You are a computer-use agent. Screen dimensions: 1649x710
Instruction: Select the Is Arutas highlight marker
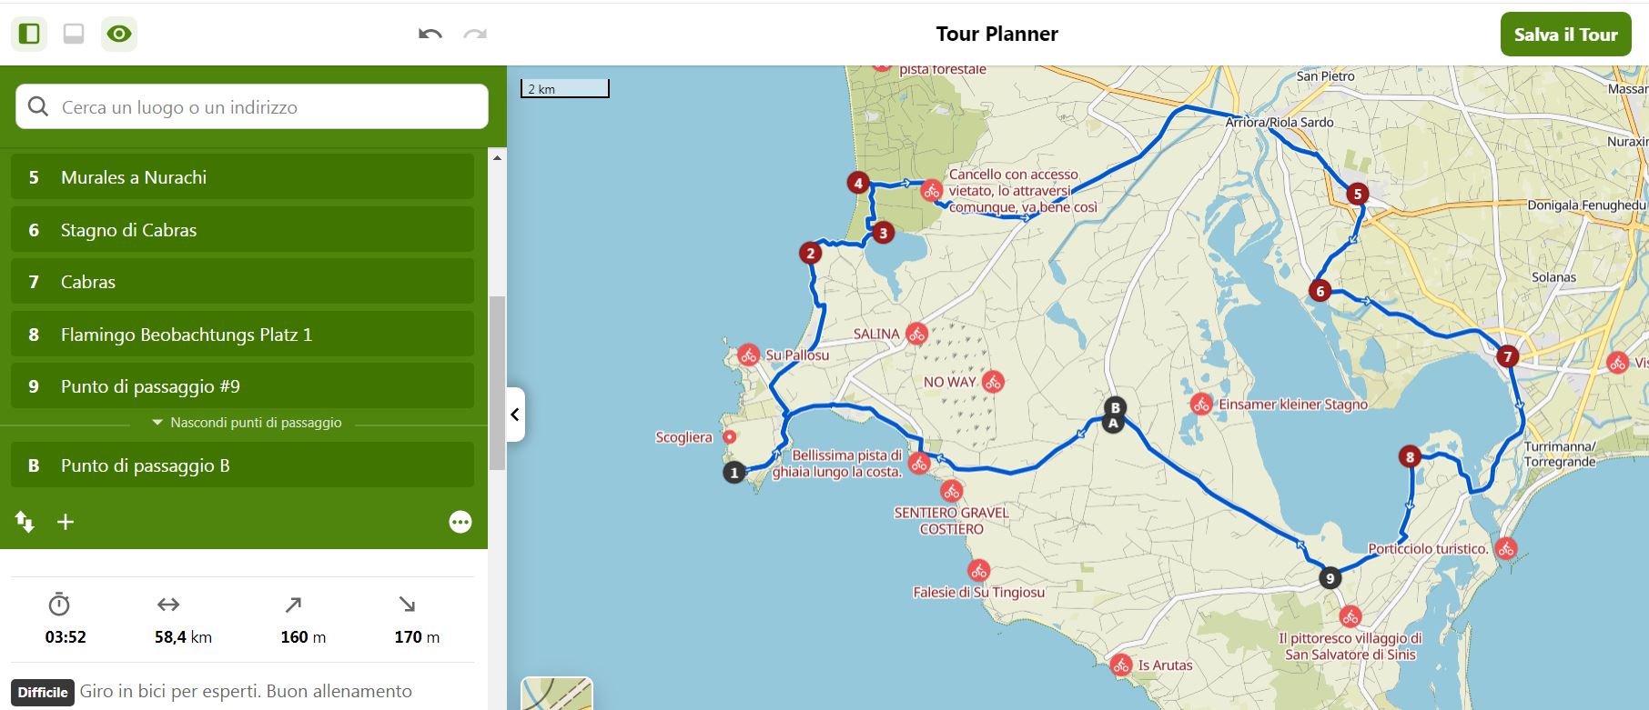(x=1121, y=665)
